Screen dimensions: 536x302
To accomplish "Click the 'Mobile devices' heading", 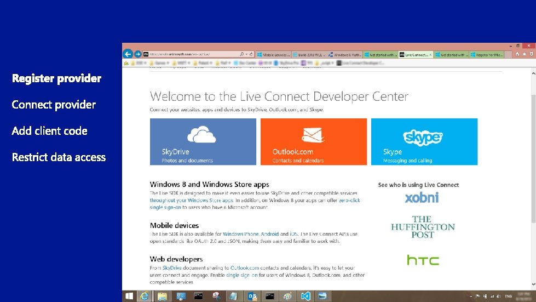I will pyautogui.click(x=174, y=225).
